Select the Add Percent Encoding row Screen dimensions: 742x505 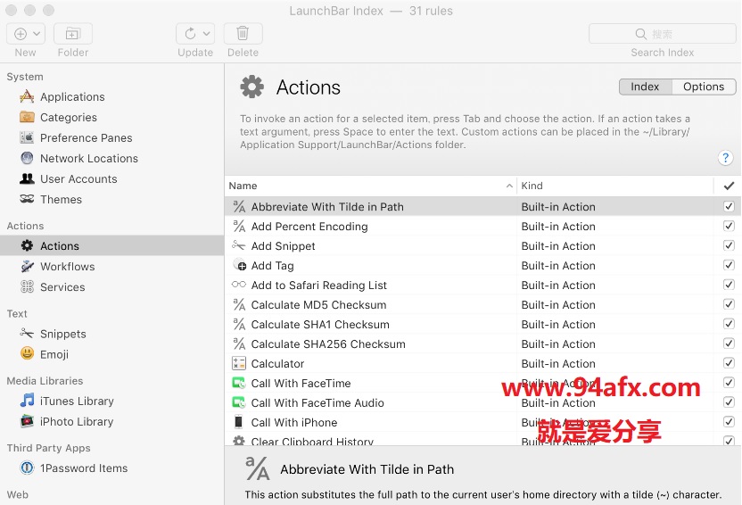click(x=482, y=226)
